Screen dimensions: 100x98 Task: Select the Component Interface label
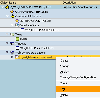(x=28, y=16)
